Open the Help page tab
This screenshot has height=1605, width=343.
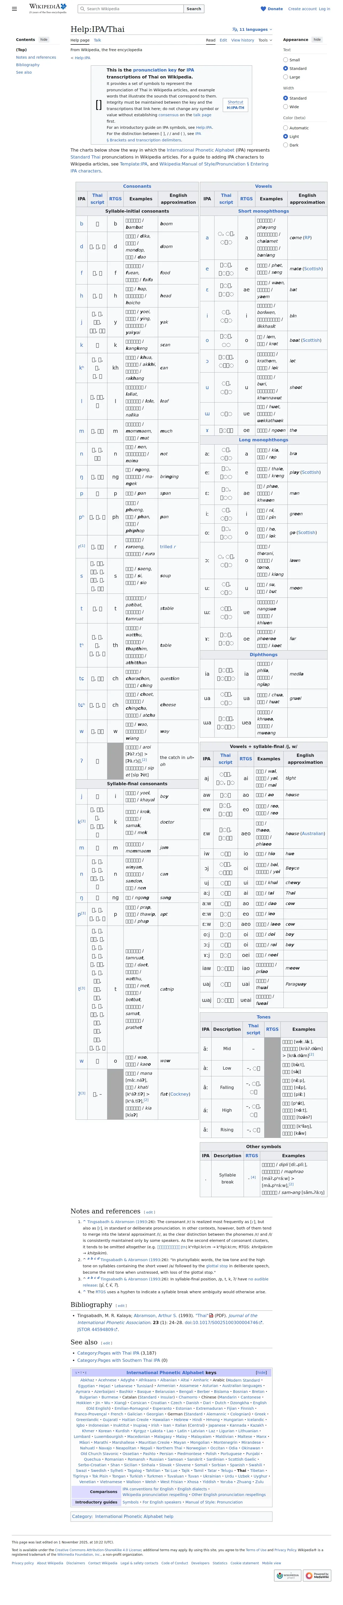pos(80,40)
